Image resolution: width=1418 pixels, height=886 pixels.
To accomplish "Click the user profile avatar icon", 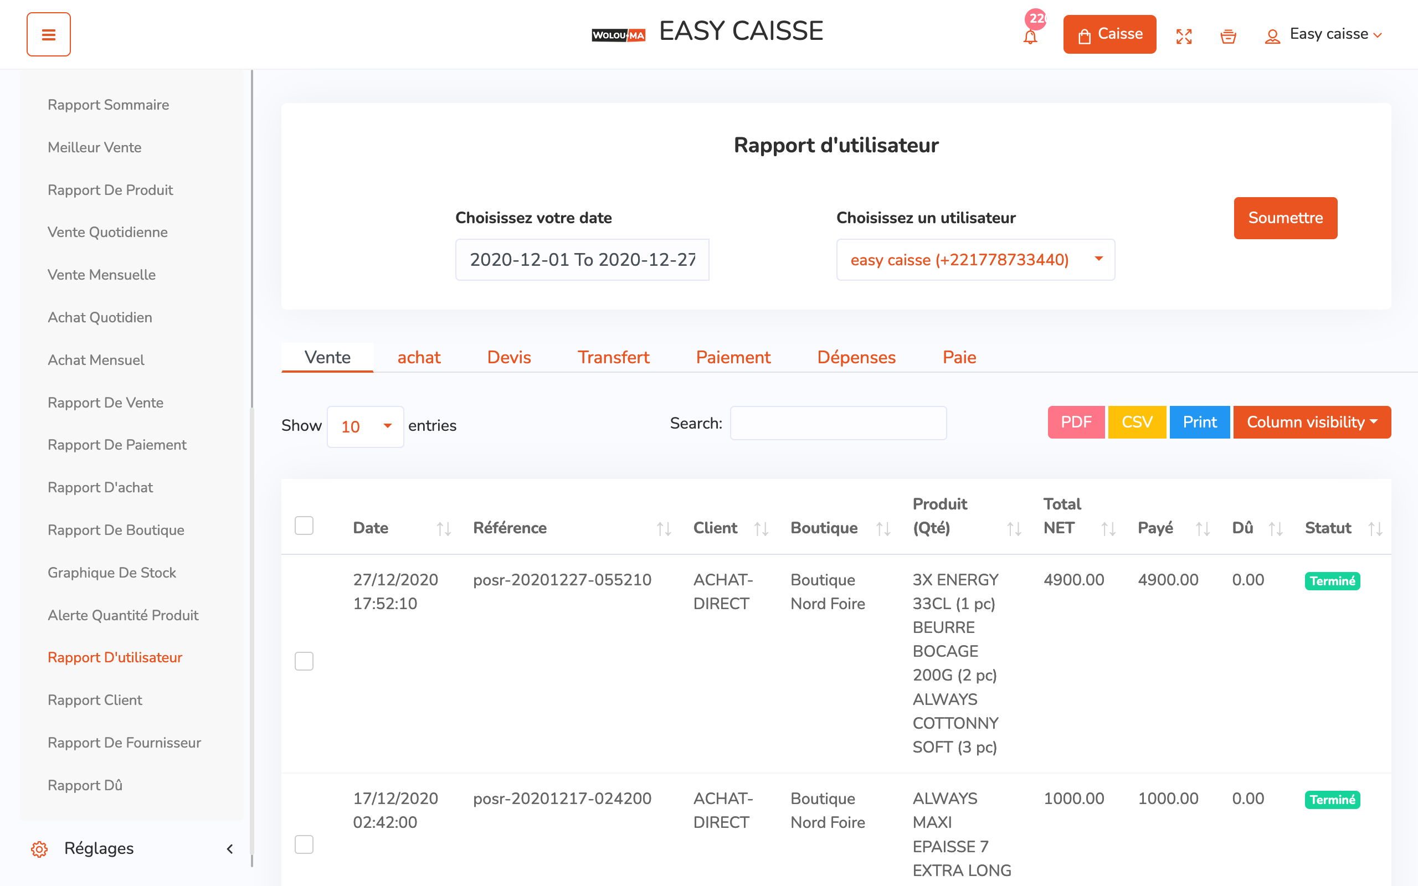I will coord(1272,37).
